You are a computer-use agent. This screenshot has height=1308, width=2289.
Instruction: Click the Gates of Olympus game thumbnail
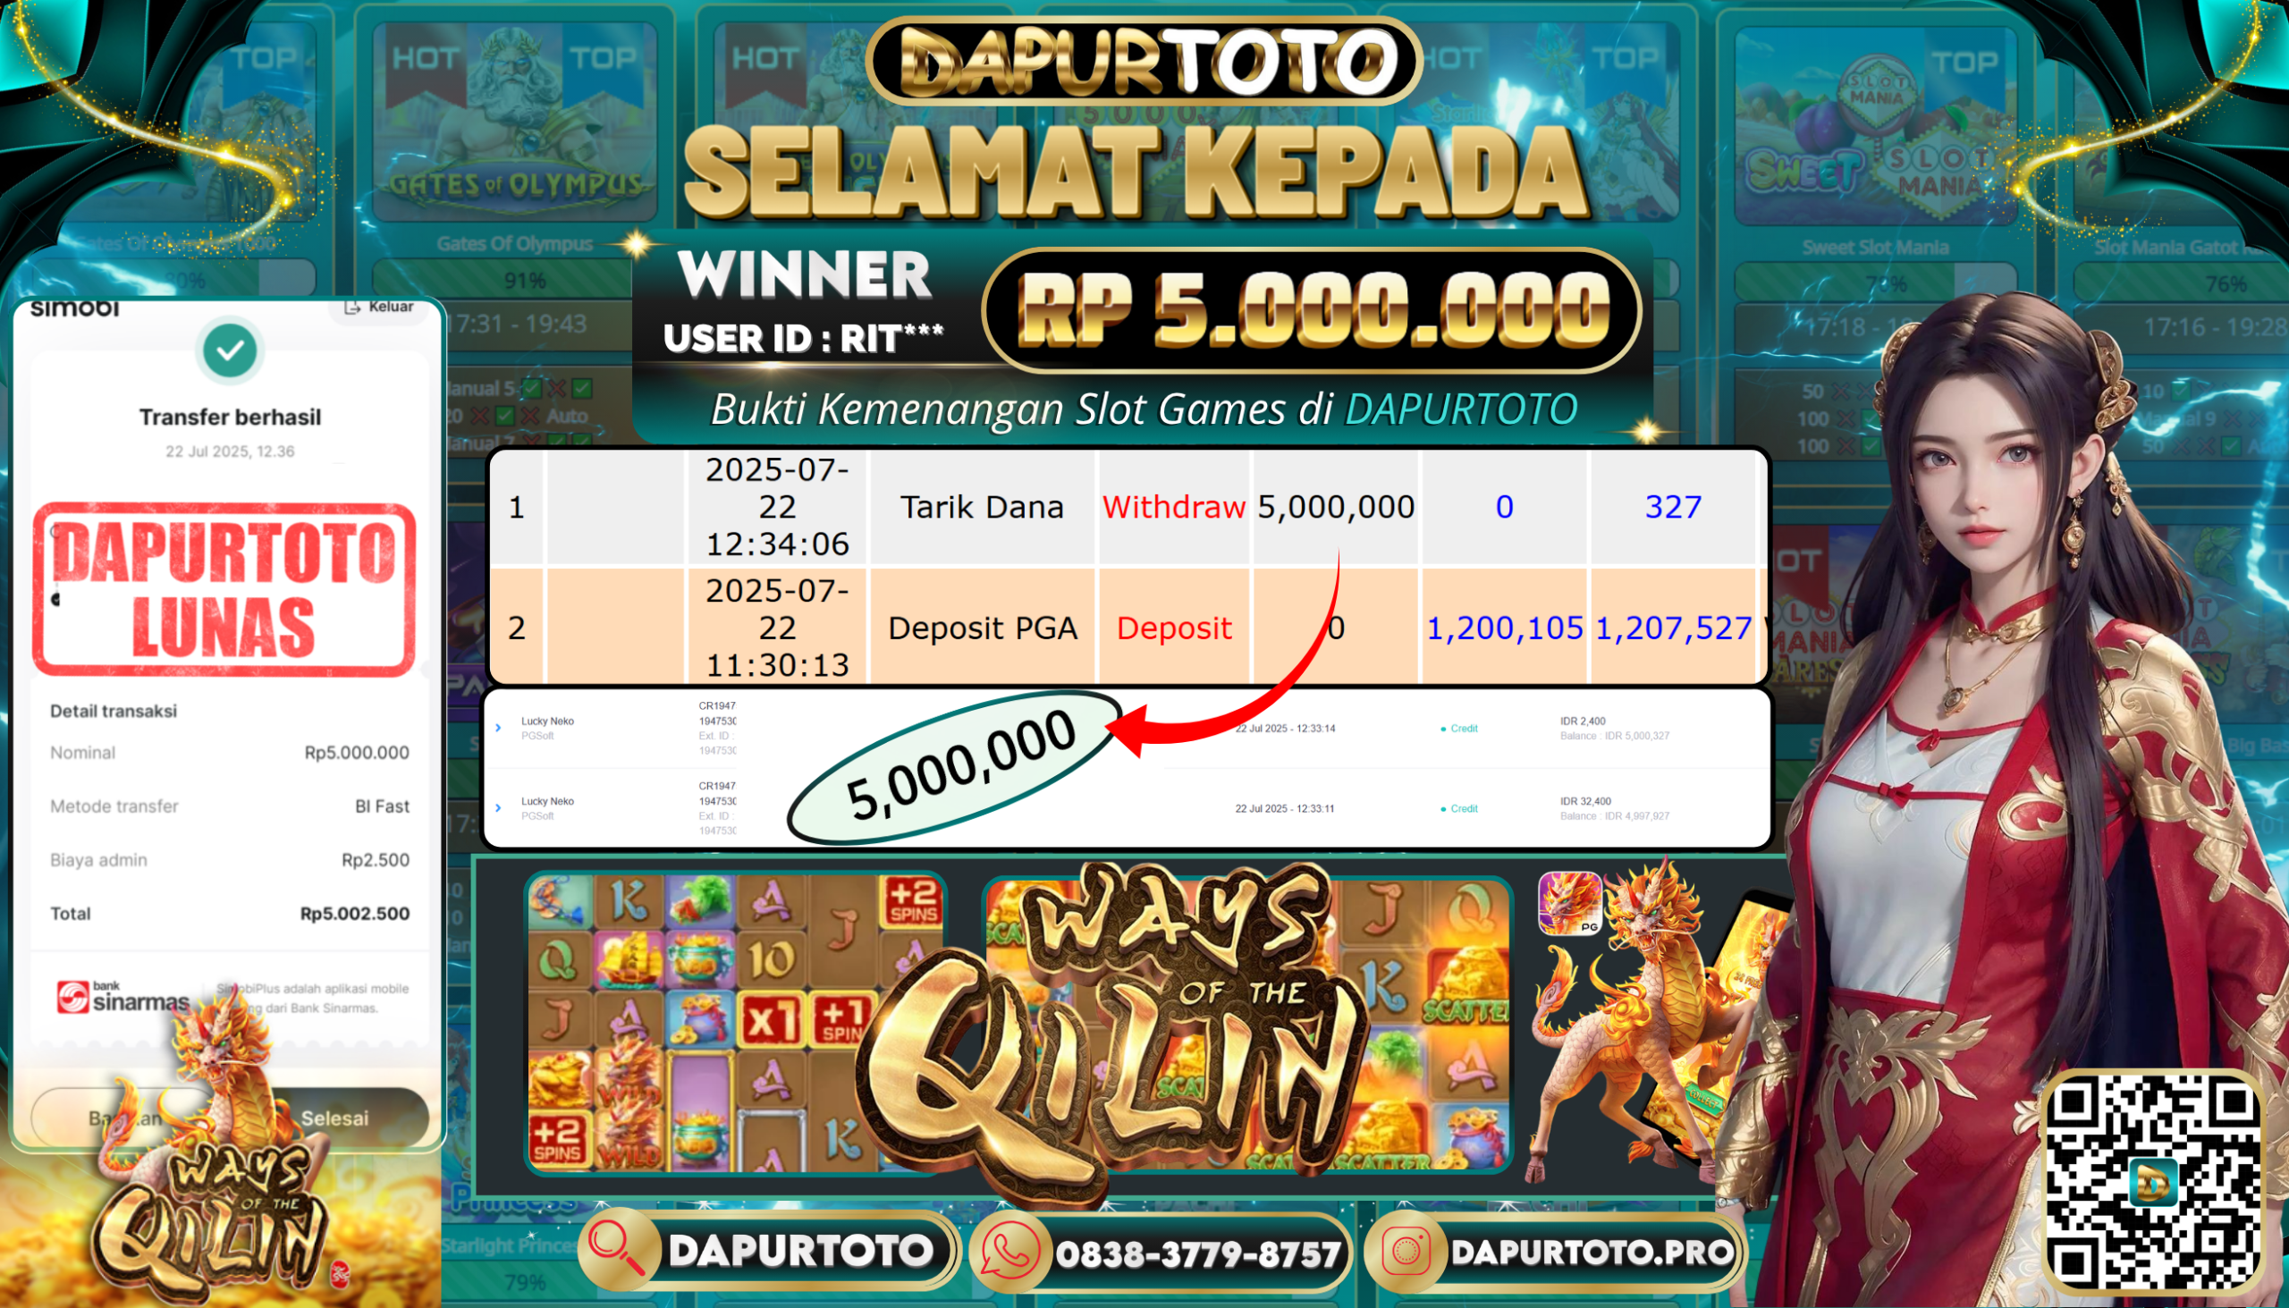tap(515, 122)
